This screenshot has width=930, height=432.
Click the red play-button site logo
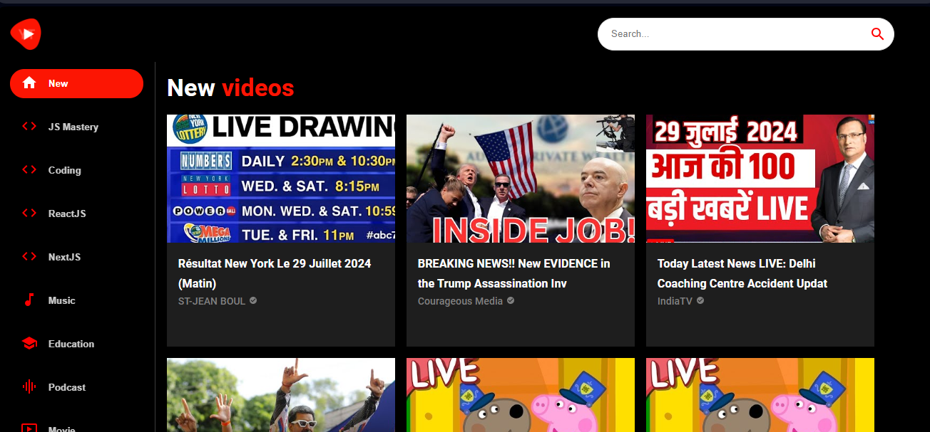(26, 33)
